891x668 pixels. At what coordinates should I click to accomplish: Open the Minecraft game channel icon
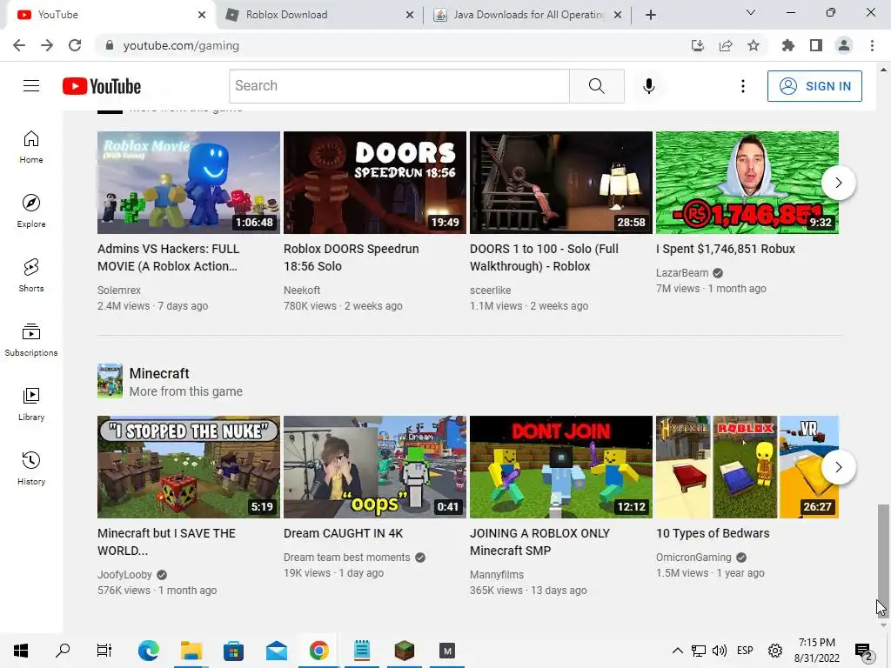110,381
